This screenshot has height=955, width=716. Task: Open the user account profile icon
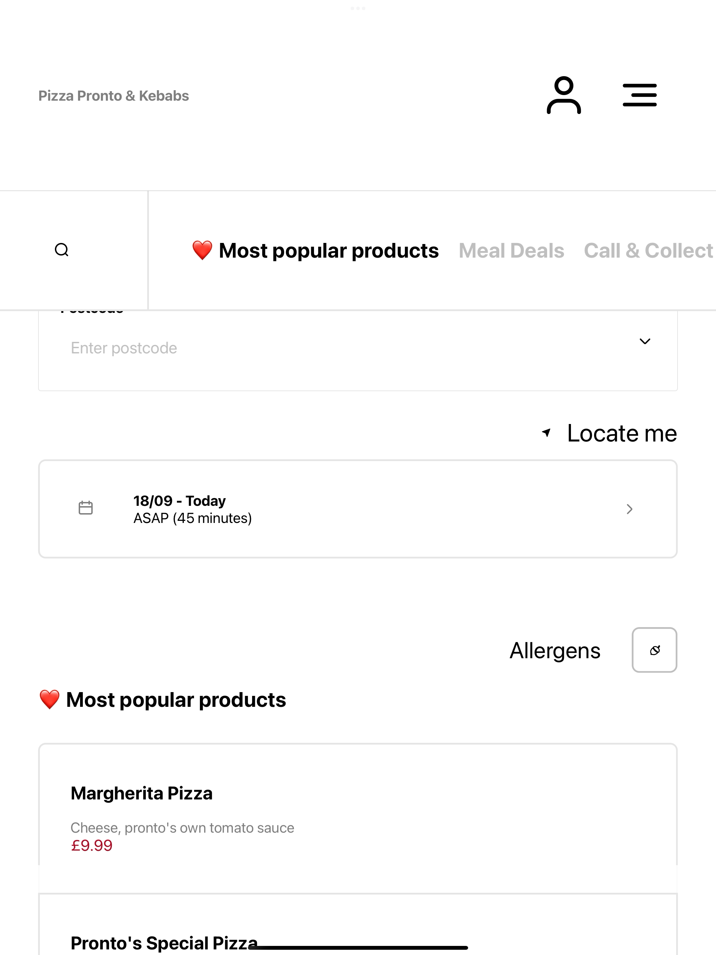pos(564,95)
